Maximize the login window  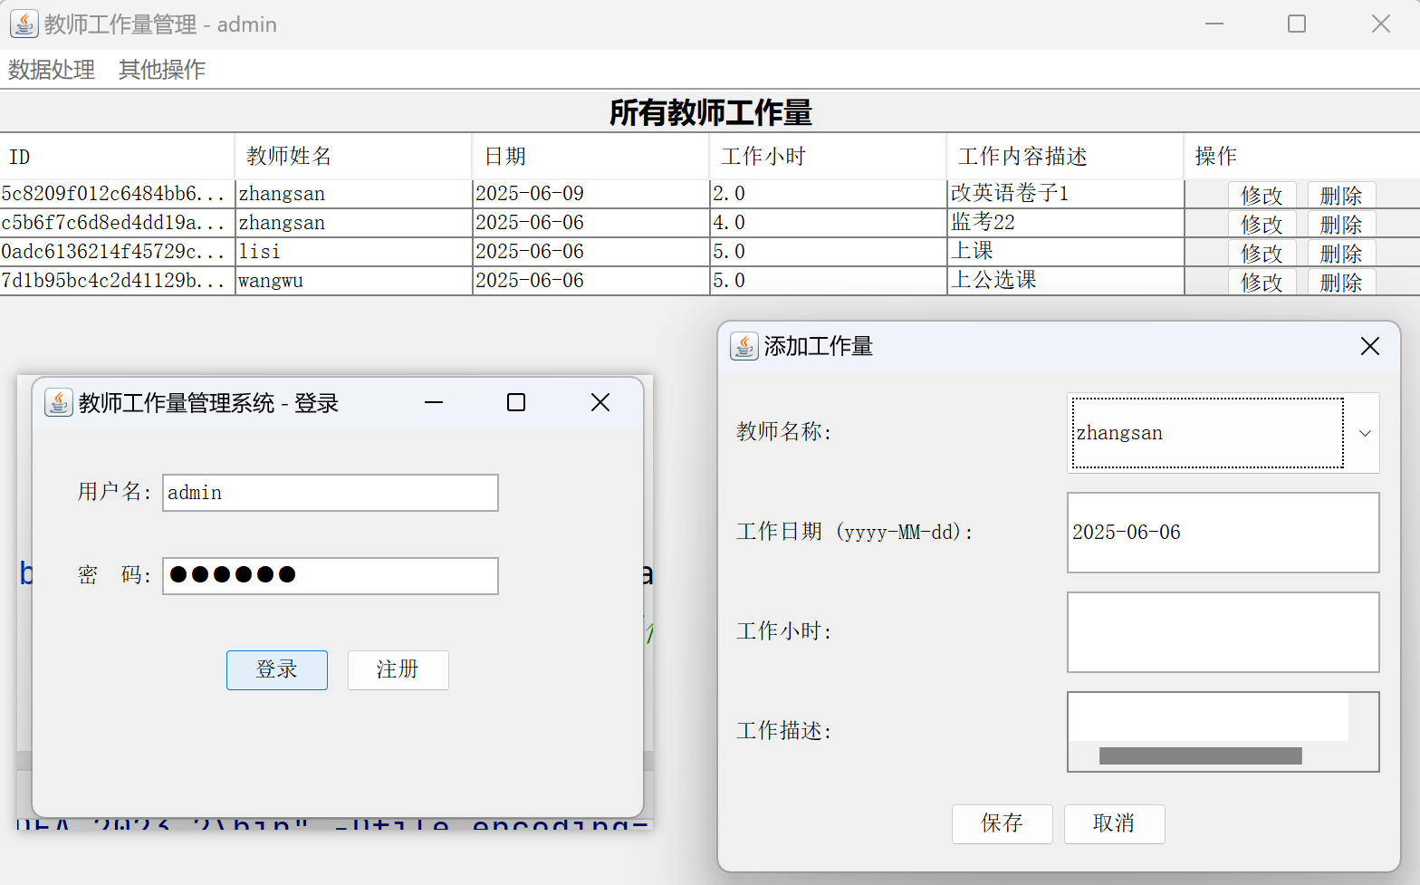point(516,402)
